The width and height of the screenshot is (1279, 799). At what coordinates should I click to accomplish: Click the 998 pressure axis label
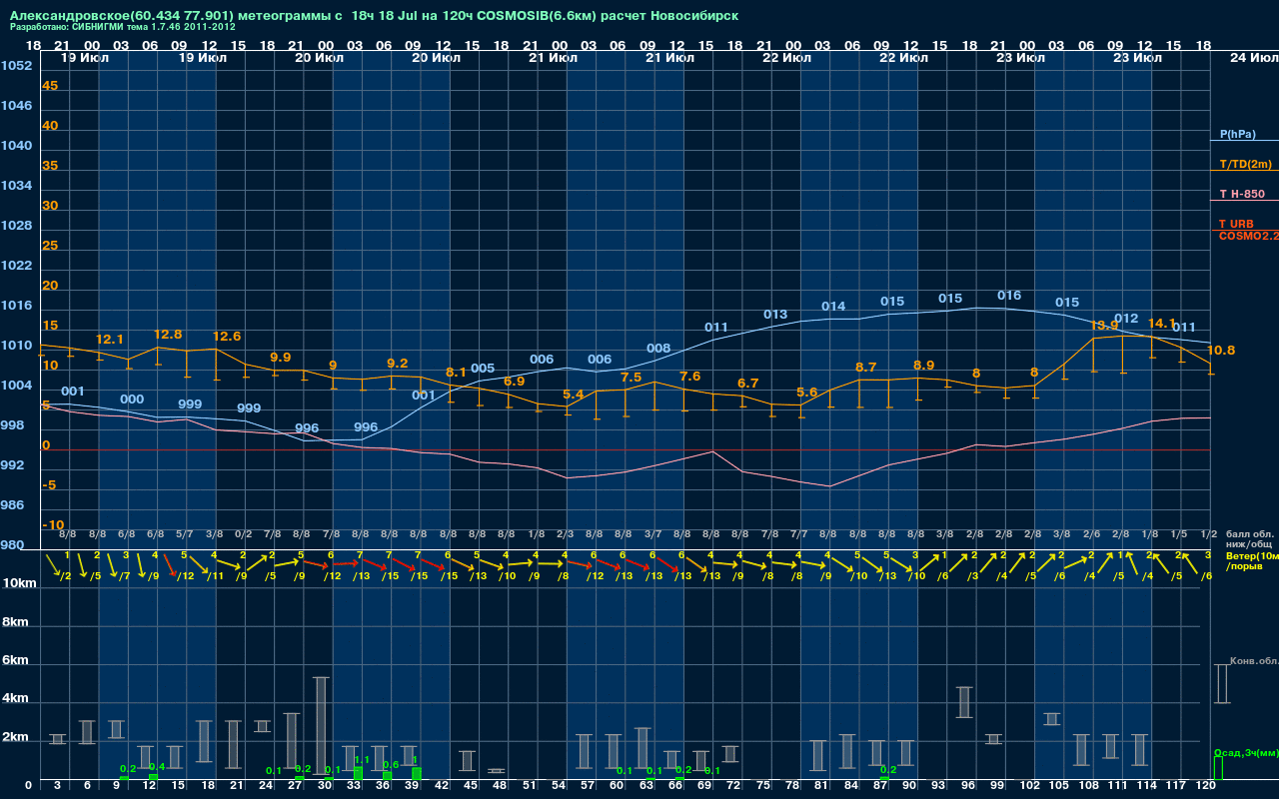[x=12, y=425]
